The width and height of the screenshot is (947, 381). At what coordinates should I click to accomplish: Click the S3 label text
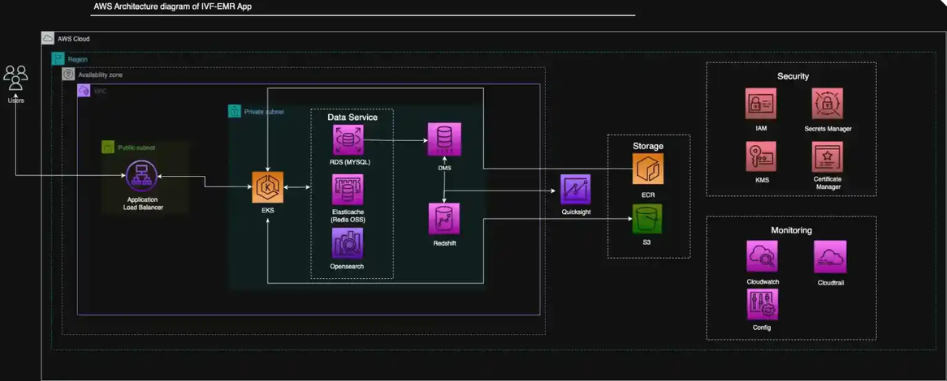point(646,242)
